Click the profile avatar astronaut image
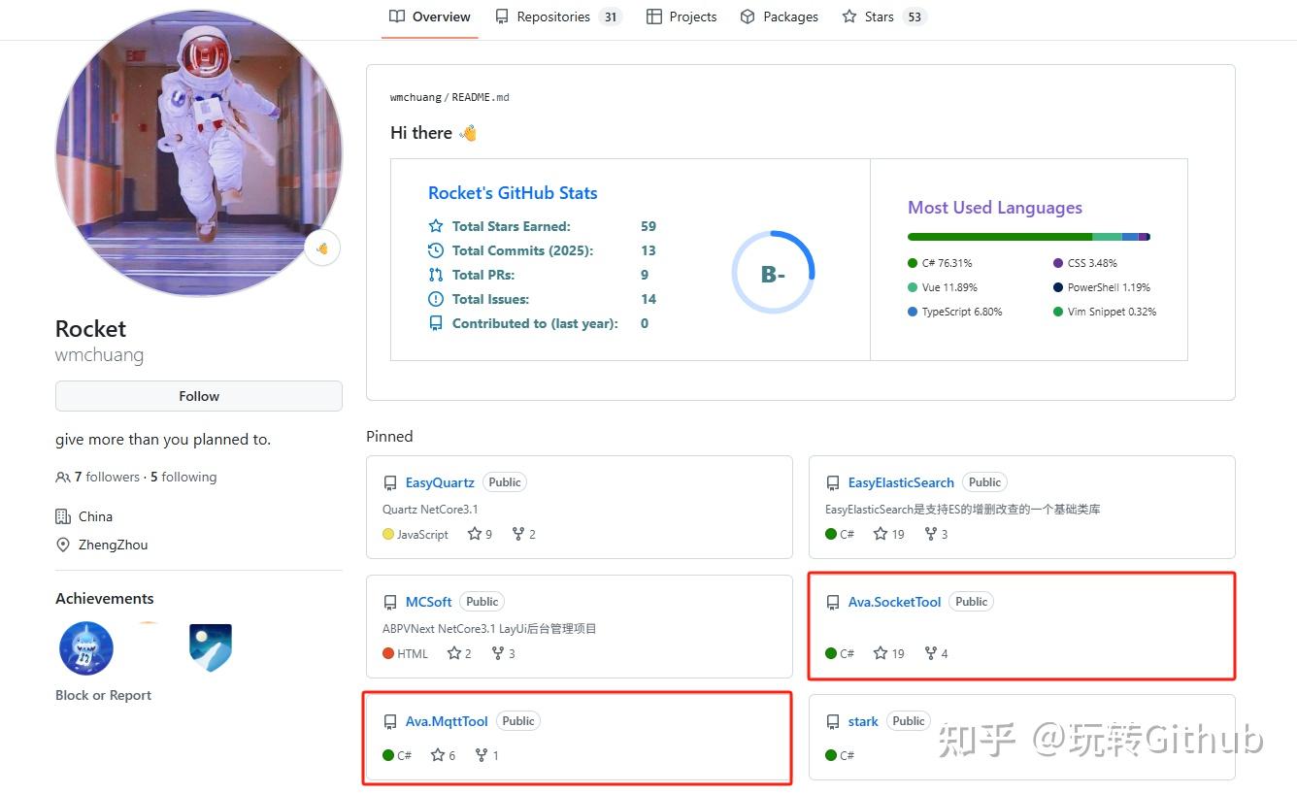Image resolution: width=1297 pixels, height=794 pixels. [199, 152]
